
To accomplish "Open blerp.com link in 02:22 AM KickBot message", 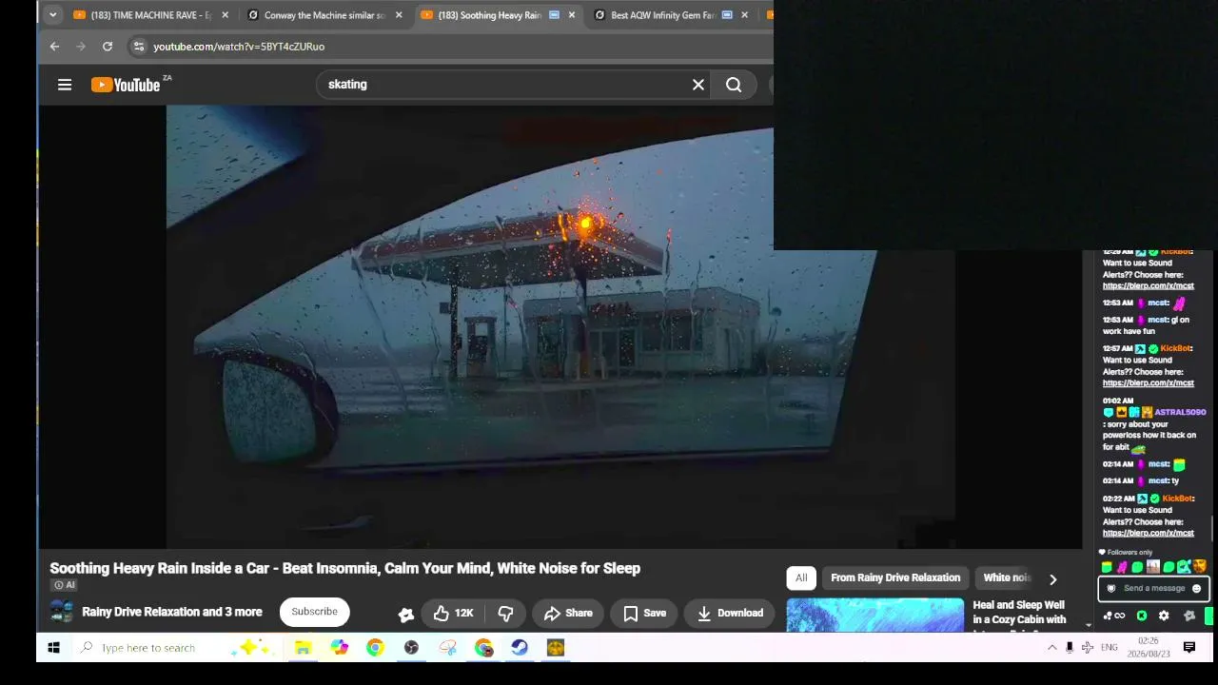I will coord(1148,533).
